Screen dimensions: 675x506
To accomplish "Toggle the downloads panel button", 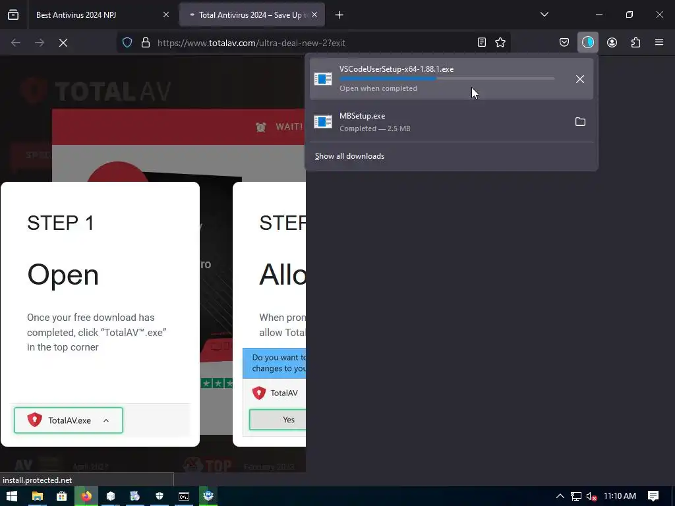I will coord(587,42).
